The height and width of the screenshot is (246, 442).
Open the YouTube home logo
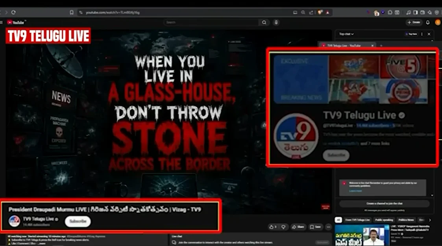tap(16, 22)
